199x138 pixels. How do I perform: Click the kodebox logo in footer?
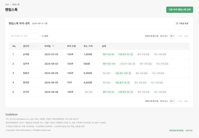pyautogui.click(x=12, y=115)
